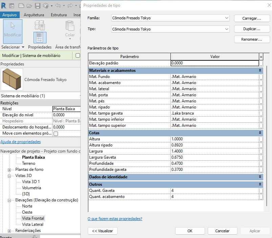The width and height of the screenshot is (272, 238).
Task: Click the Save floppy disk icon
Action: pyautogui.click(x=38, y=6)
